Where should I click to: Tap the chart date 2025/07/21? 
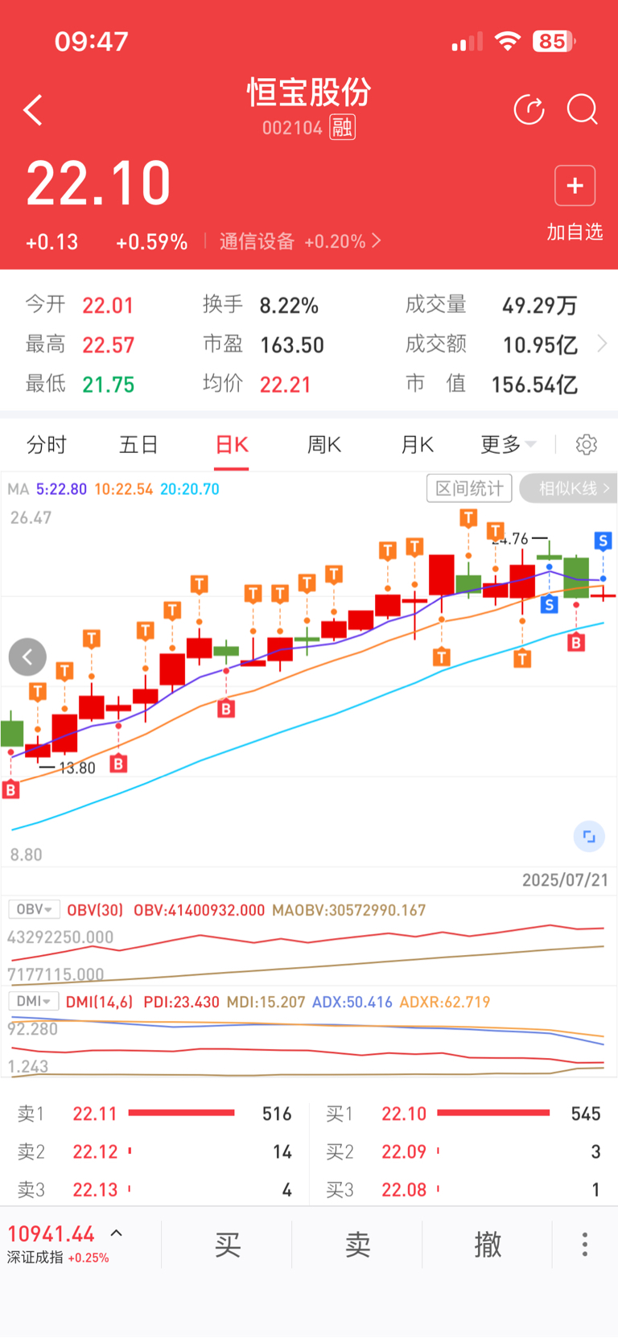(x=565, y=879)
